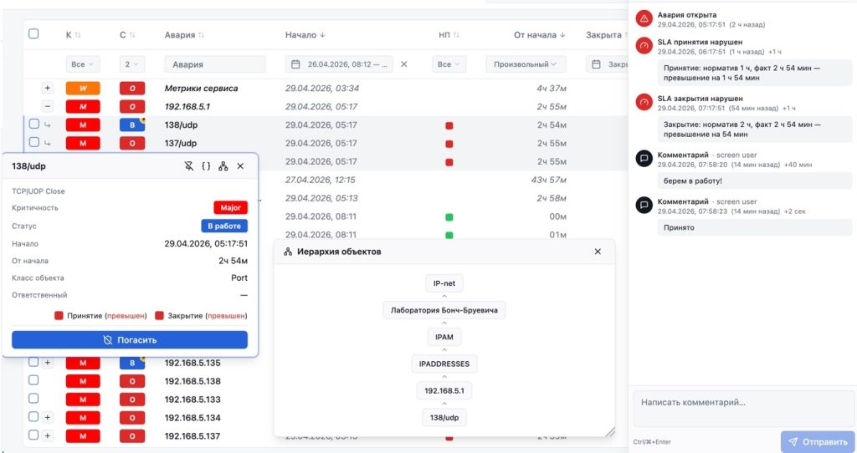
Task: Open the Произвольный duration dropdown
Action: tap(526, 64)
